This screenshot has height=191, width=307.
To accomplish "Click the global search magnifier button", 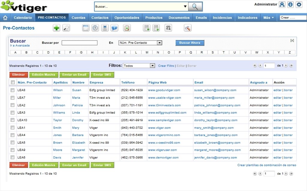I will 195,7.
